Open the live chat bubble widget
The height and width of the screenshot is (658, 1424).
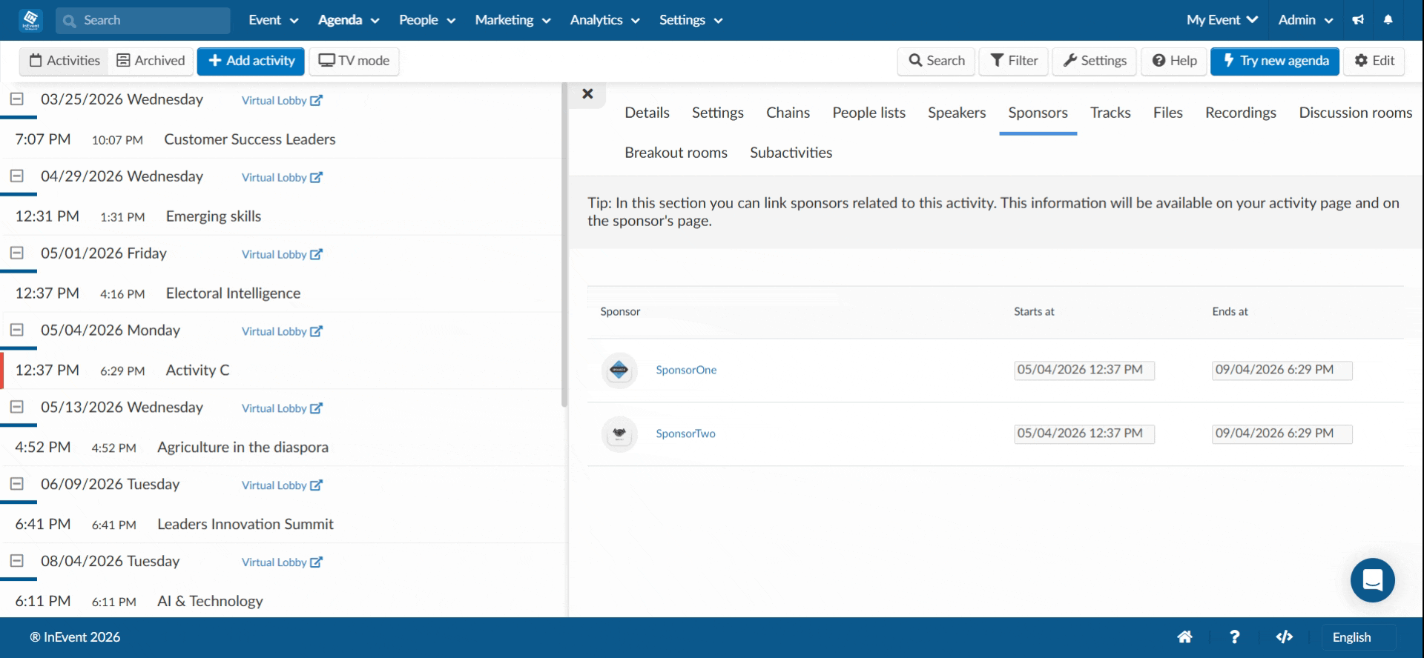(x=1372, y=580)
